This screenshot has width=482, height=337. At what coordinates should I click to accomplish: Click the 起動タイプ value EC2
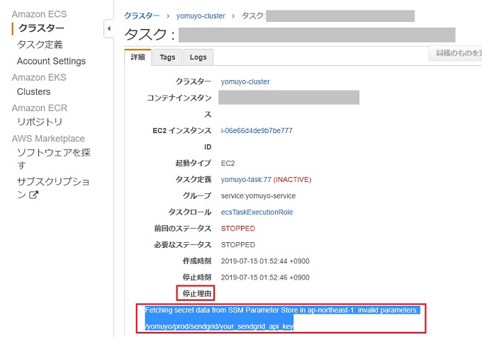click(x=228, y=164)
